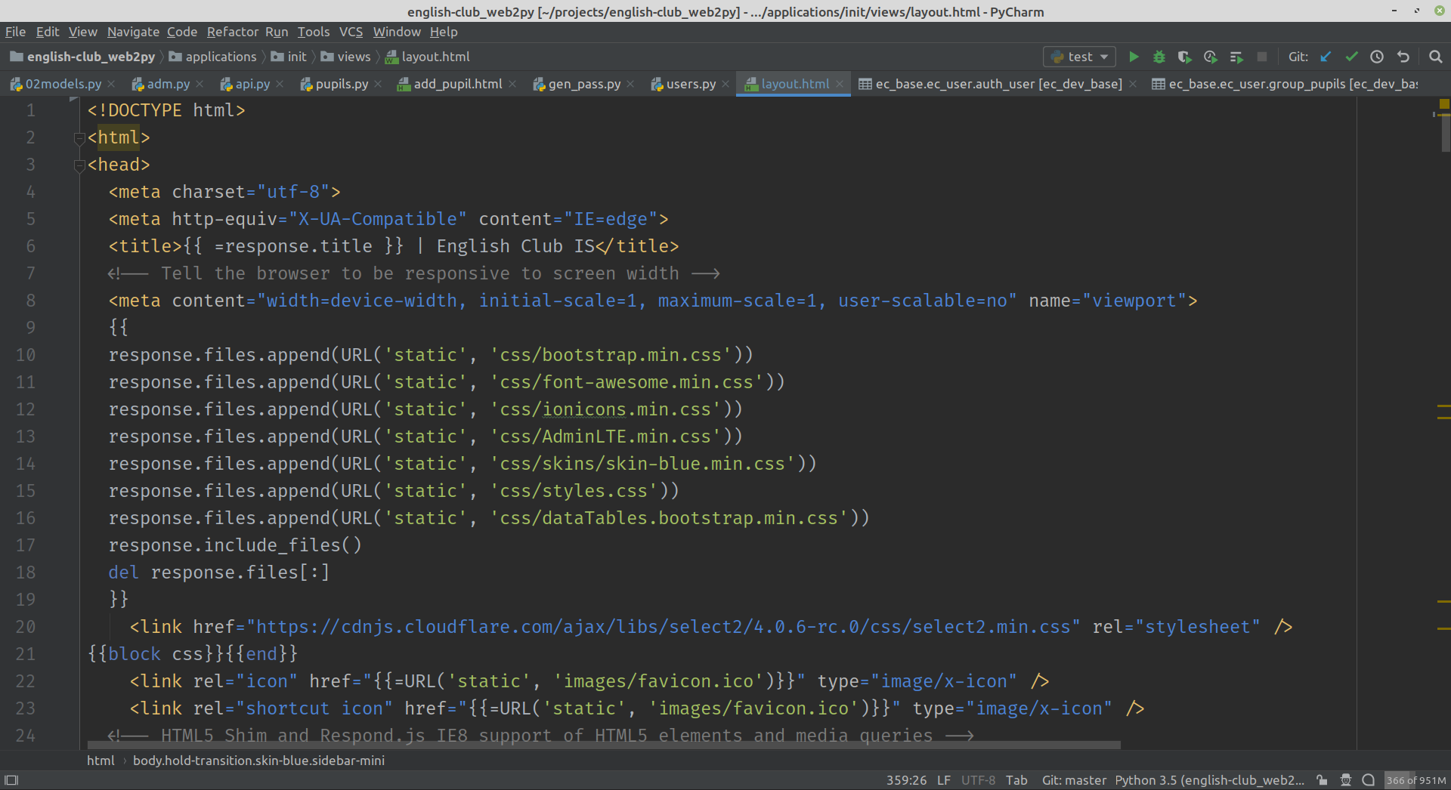Close the users.py tab

(725, 84)
